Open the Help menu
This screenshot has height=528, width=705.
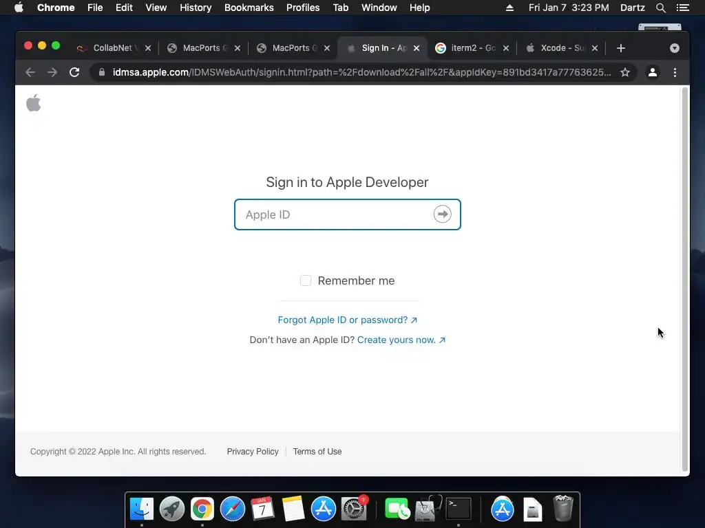point(419,8)
